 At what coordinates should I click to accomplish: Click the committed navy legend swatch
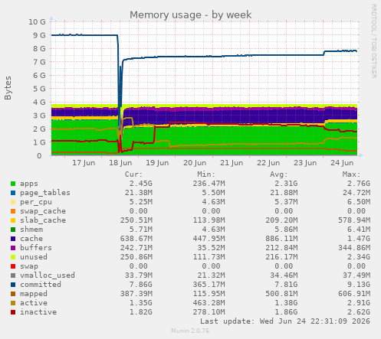coord(13,285)
